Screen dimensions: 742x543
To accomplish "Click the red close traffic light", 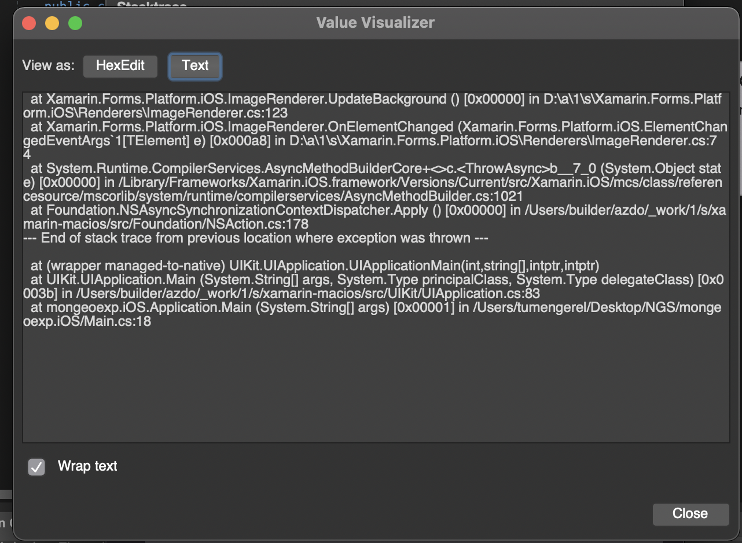I will [28, 23].
